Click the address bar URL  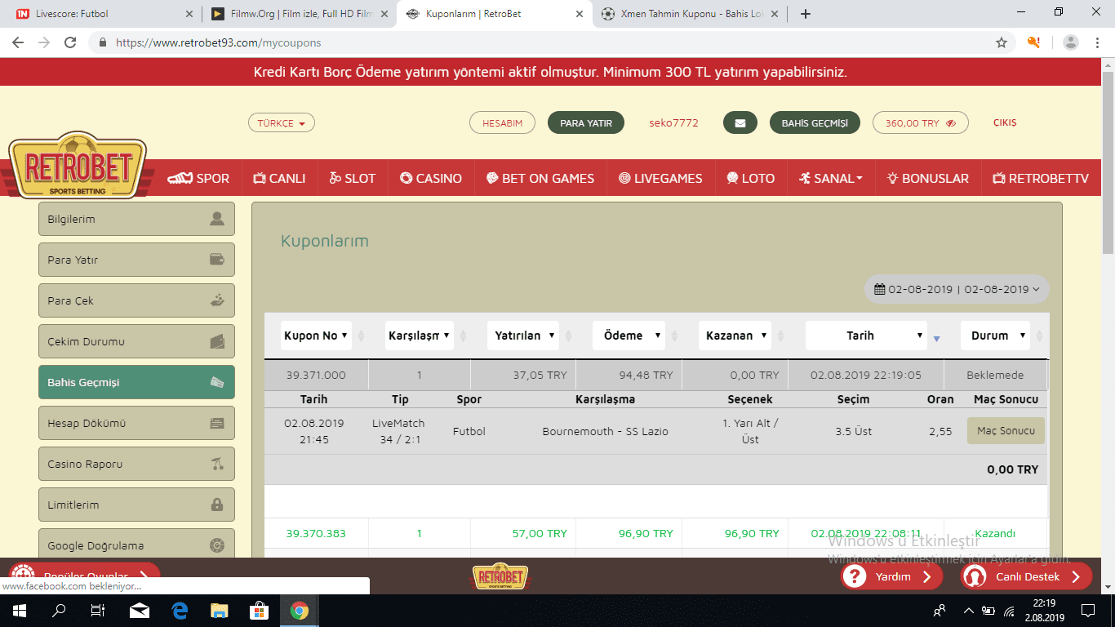tap(218, 42)
